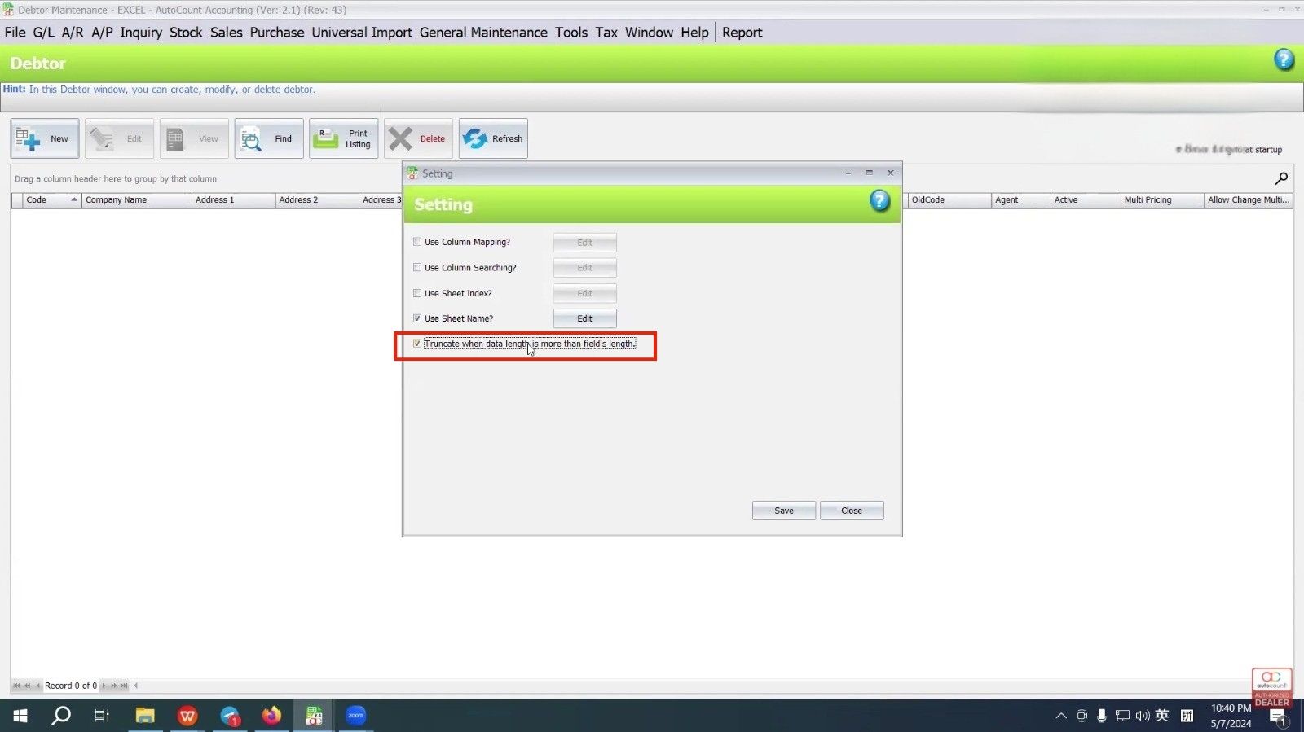Open the A/R menu
The height and width of the screenshot is (732, 1304).
coord(73,33)
